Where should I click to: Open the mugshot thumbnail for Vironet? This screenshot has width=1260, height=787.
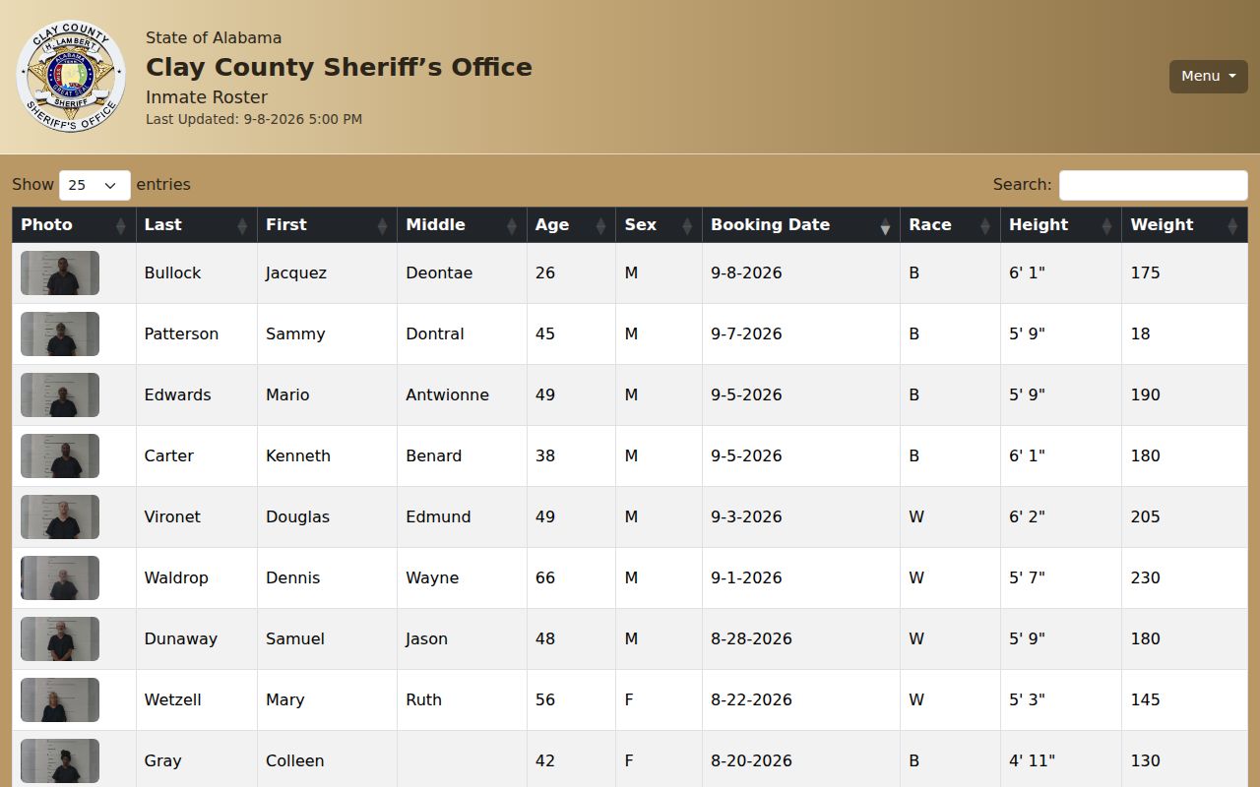coord(60,517)
